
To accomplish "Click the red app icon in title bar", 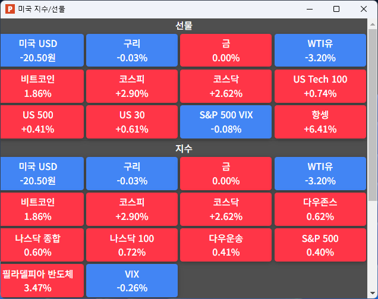I will click(10, 9).
